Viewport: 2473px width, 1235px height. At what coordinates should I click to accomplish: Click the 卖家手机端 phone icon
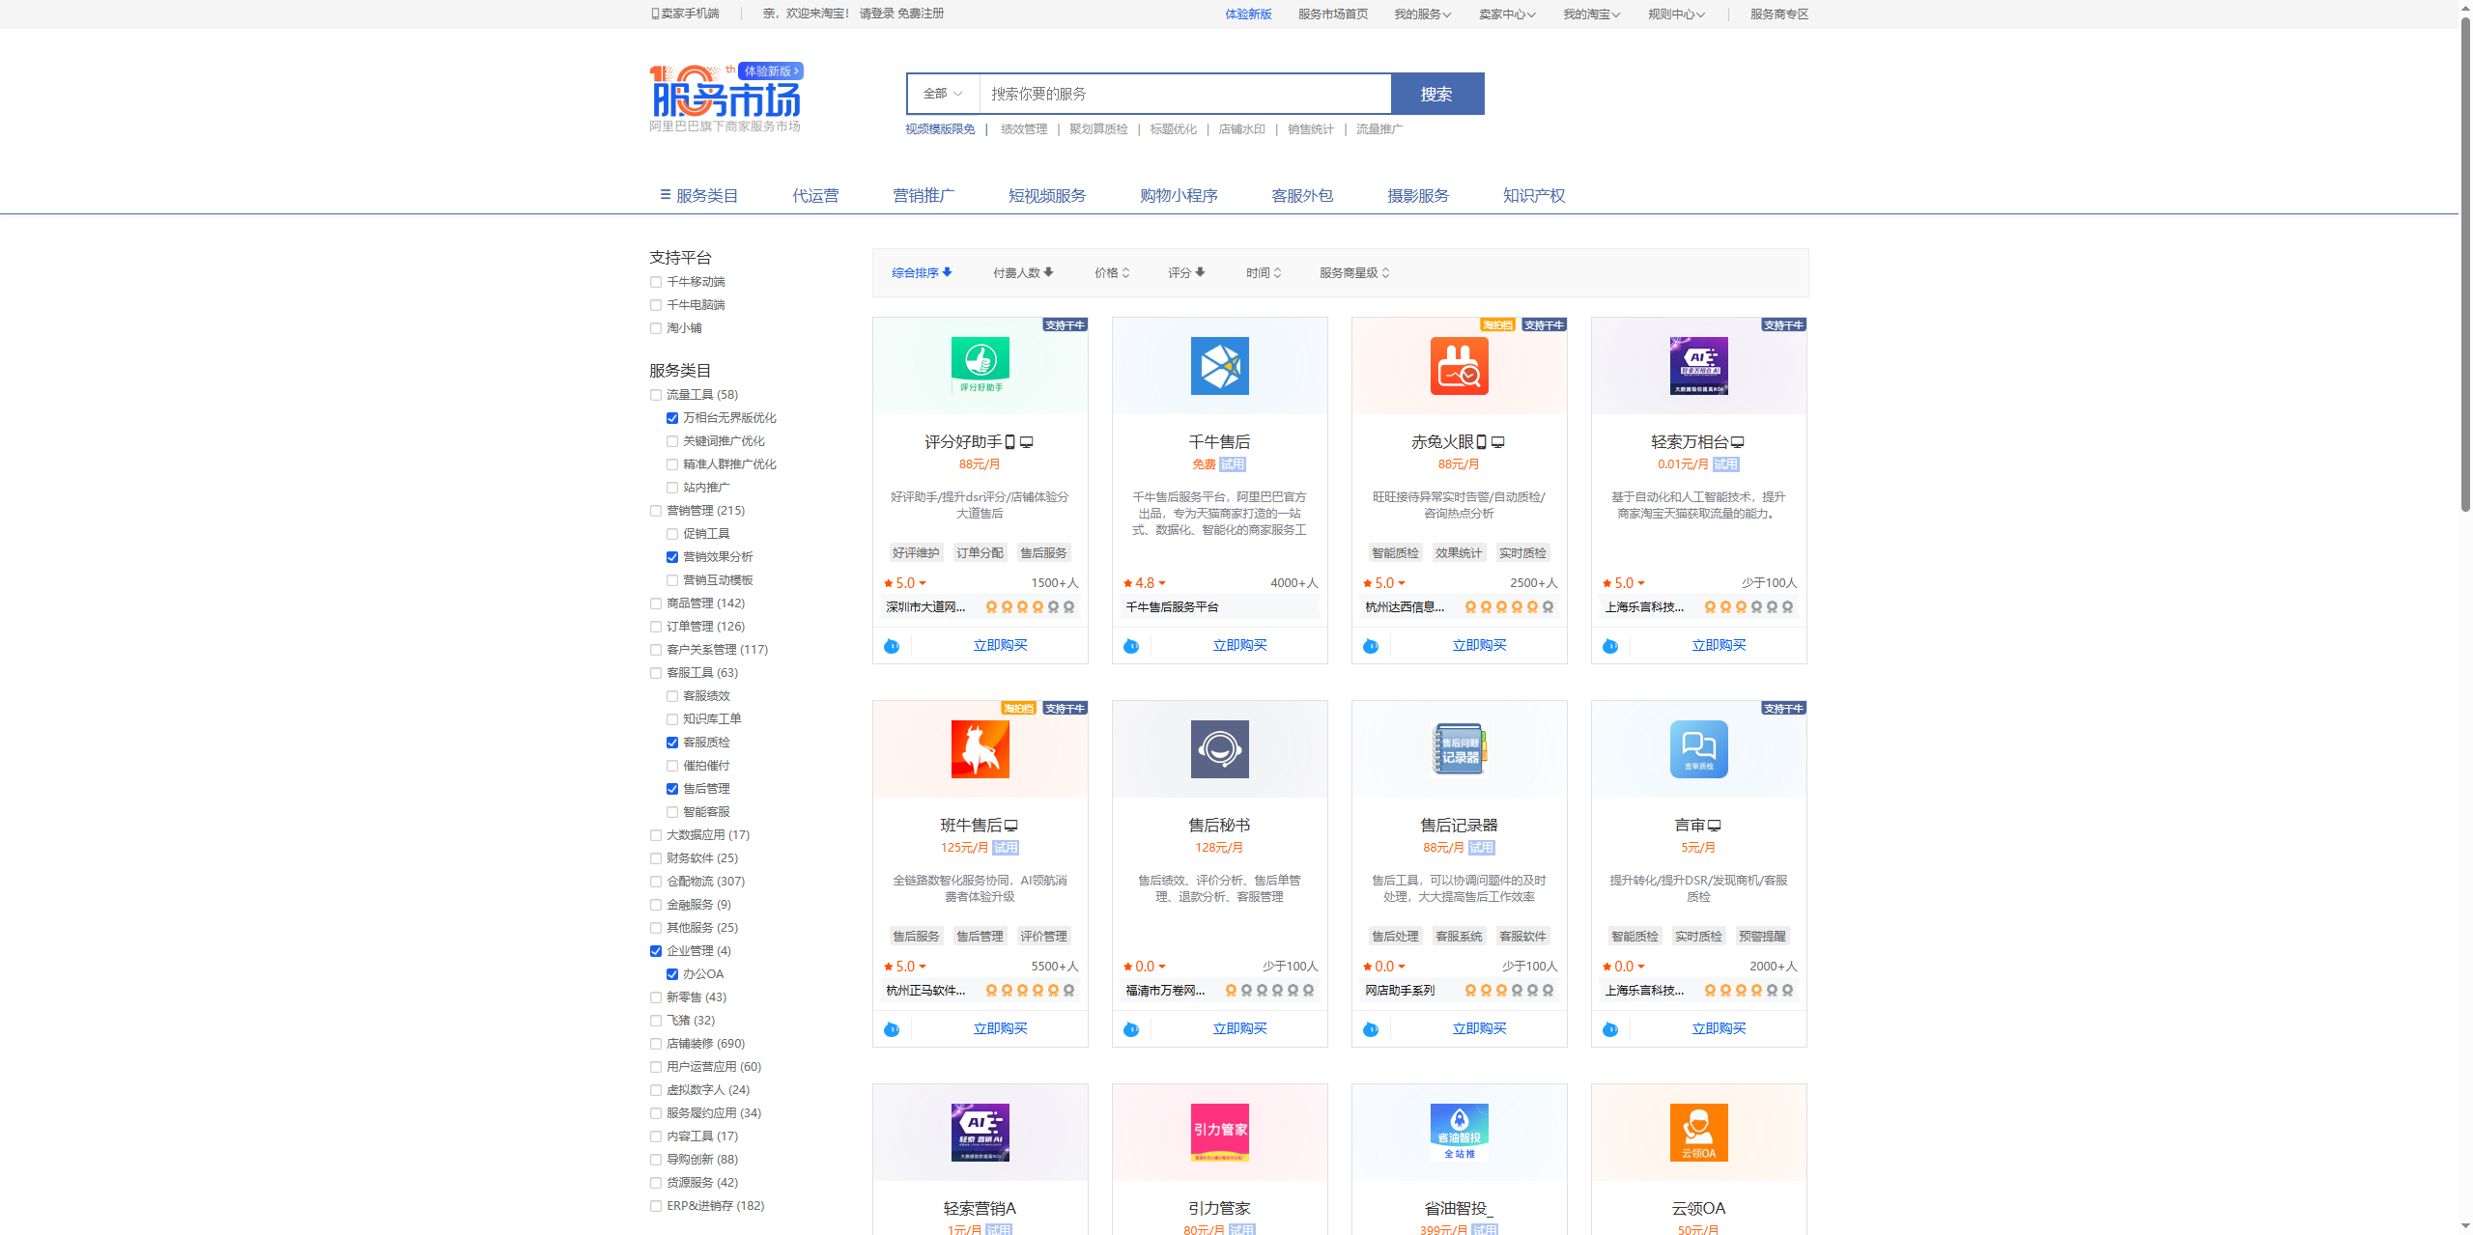tap(655, 14)
